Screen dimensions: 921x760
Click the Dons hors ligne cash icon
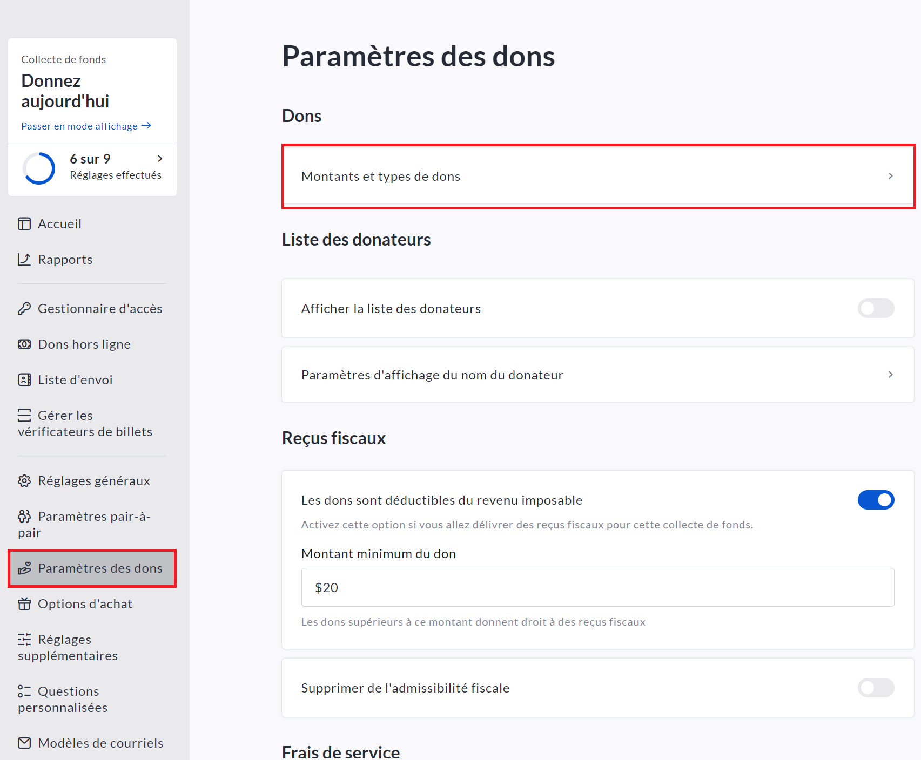[24, 344]
